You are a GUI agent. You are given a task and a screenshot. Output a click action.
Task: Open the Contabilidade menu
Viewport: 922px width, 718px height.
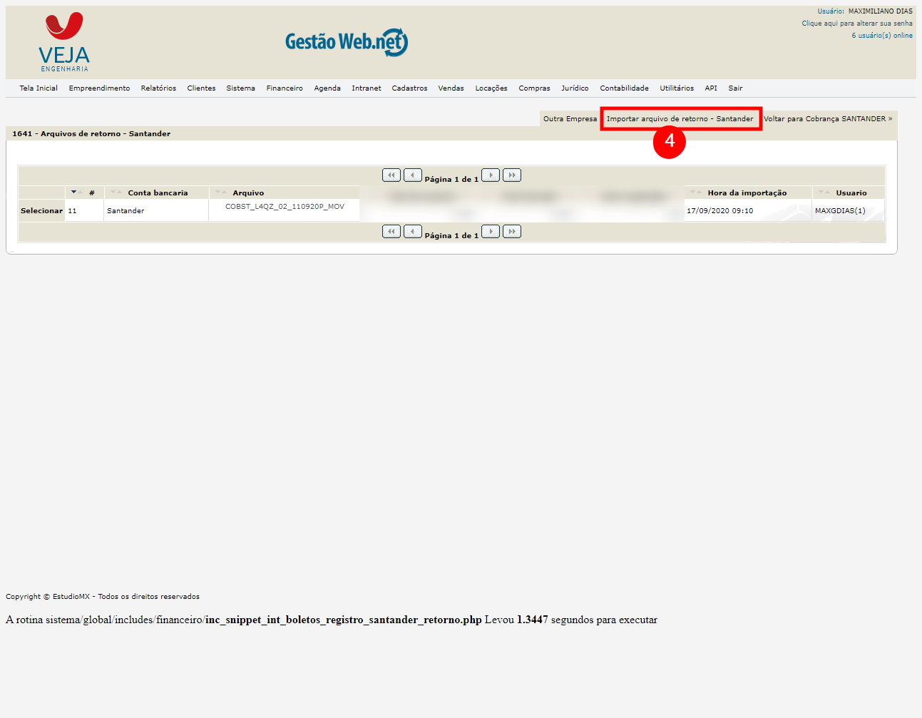[x=624, y=88]
